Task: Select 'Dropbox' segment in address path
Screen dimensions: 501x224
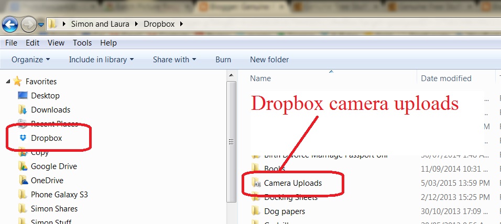Action: pyautogui.click(x=159, y=24)
